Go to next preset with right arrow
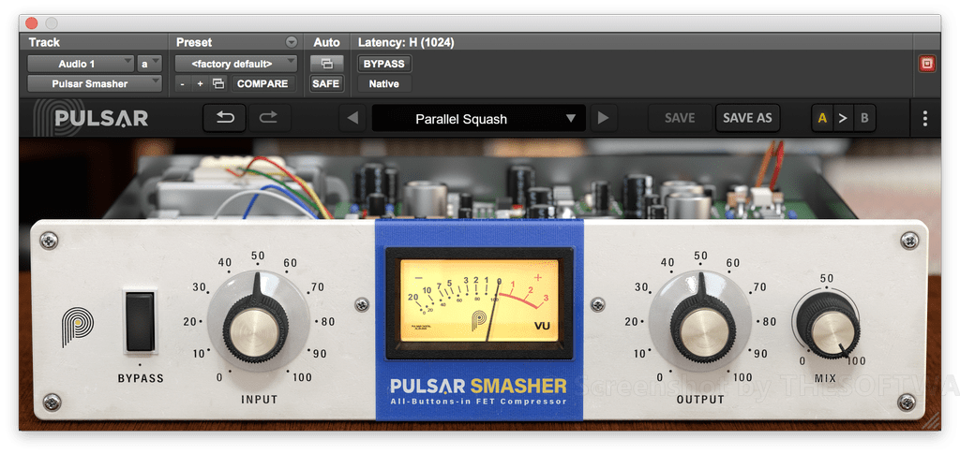 (603, 119)
